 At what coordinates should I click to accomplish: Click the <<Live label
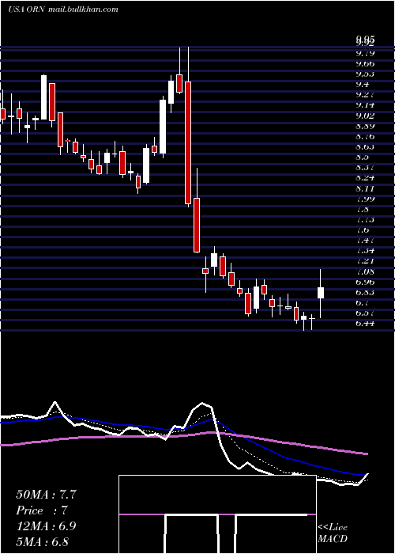tap(333, 528)
